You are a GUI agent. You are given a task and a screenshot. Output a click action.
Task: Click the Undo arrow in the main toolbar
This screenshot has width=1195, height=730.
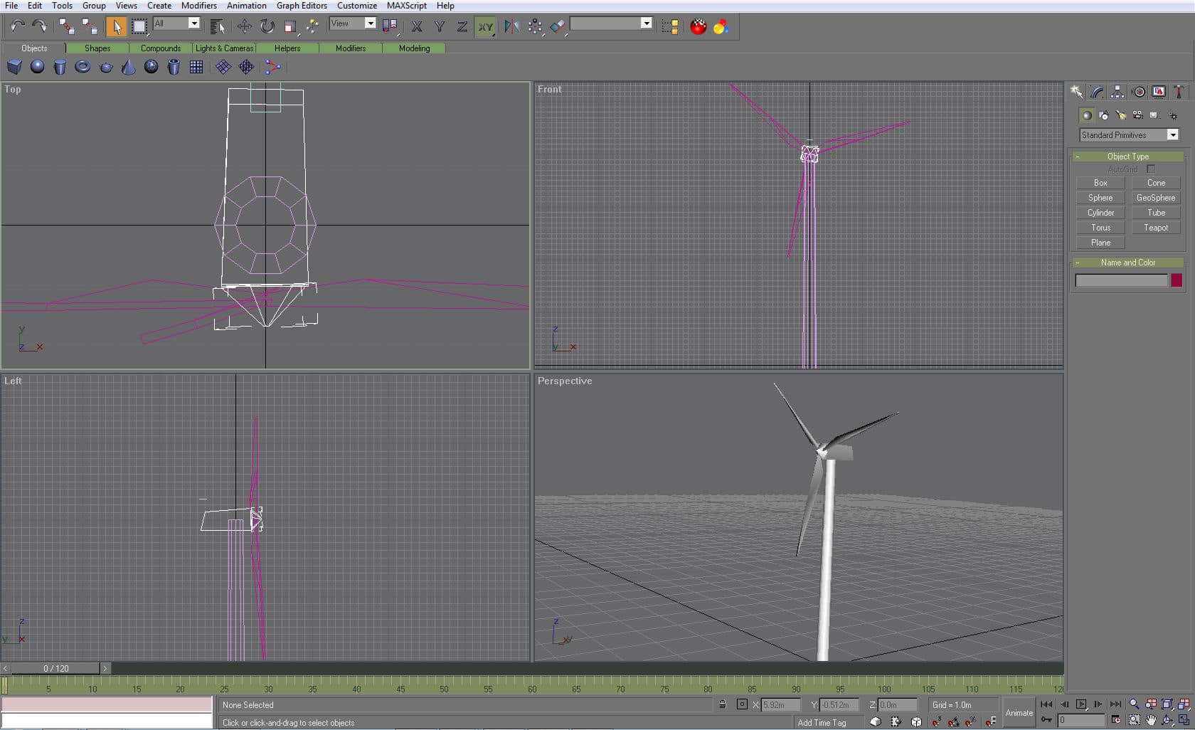tap(17, 26)
